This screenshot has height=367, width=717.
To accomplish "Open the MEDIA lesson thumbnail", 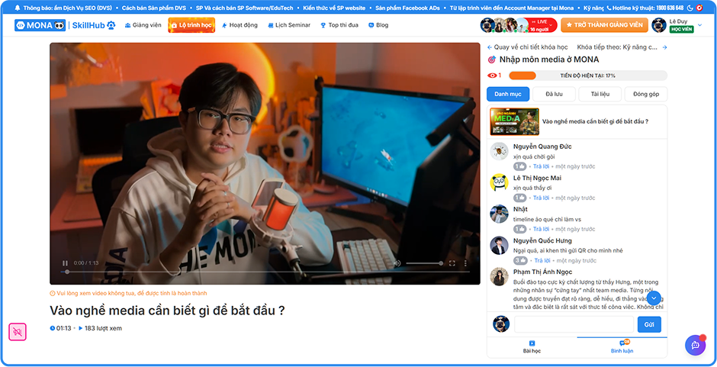I will click(514, 121).
